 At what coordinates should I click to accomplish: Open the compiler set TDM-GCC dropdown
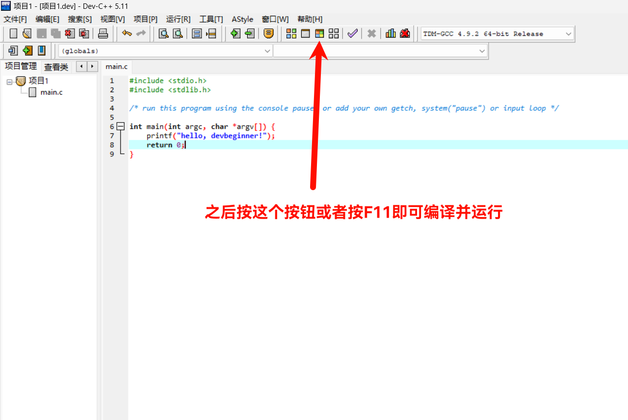497,34
